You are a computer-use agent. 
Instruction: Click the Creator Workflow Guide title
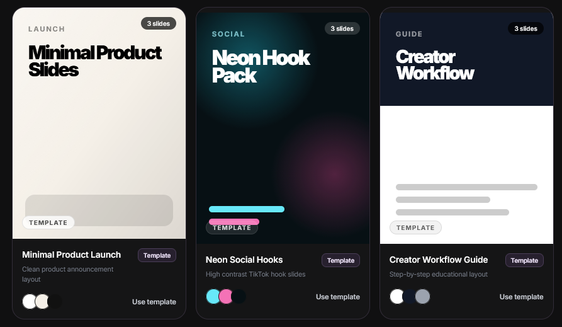pos(439,260)
